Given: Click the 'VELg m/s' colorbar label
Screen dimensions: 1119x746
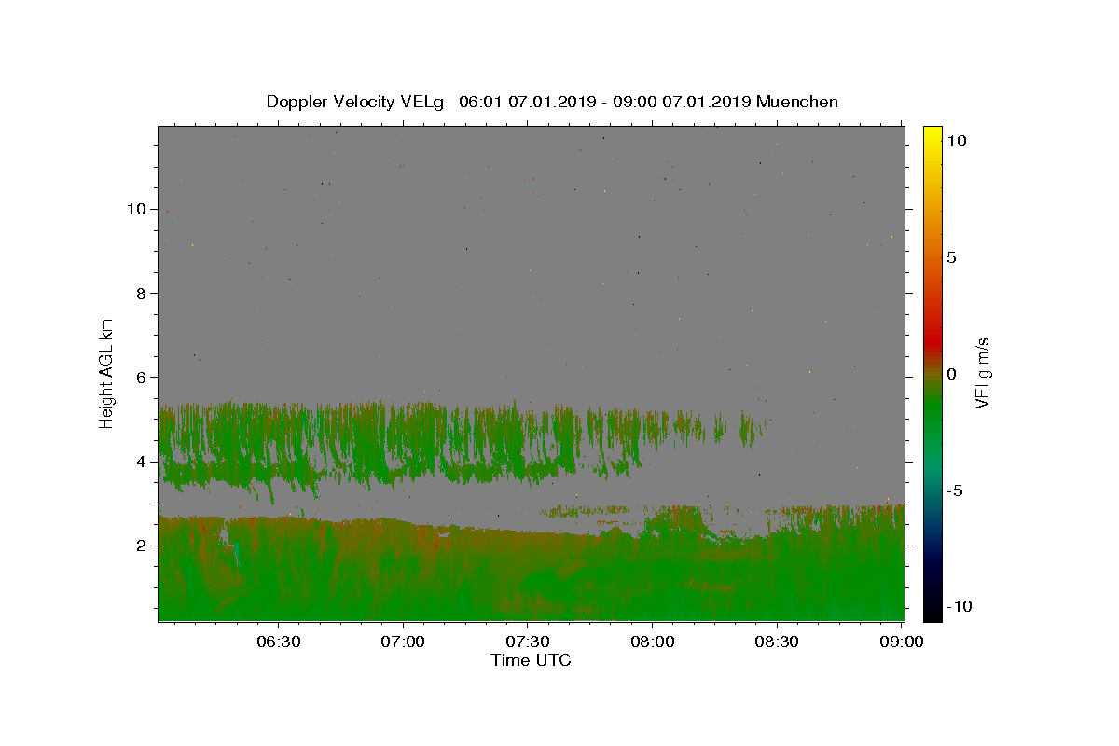Looking at the screenshot, I should 982,373.
